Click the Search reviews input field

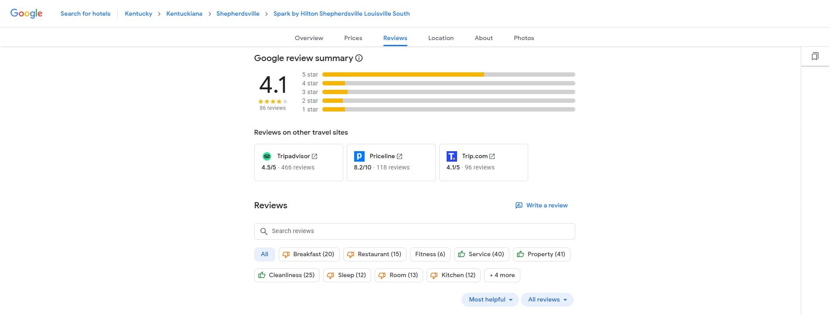414,231
